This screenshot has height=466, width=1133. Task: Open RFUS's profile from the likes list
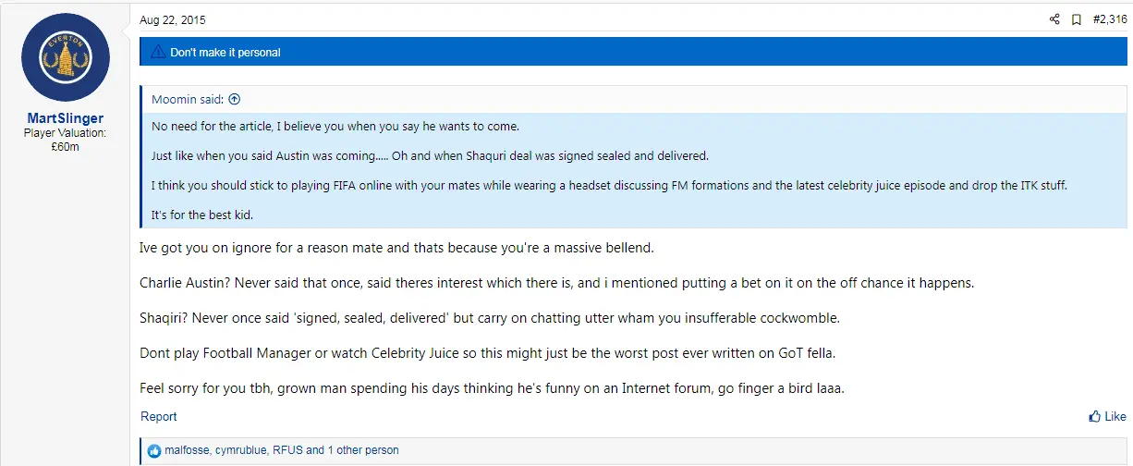point(286,450)
